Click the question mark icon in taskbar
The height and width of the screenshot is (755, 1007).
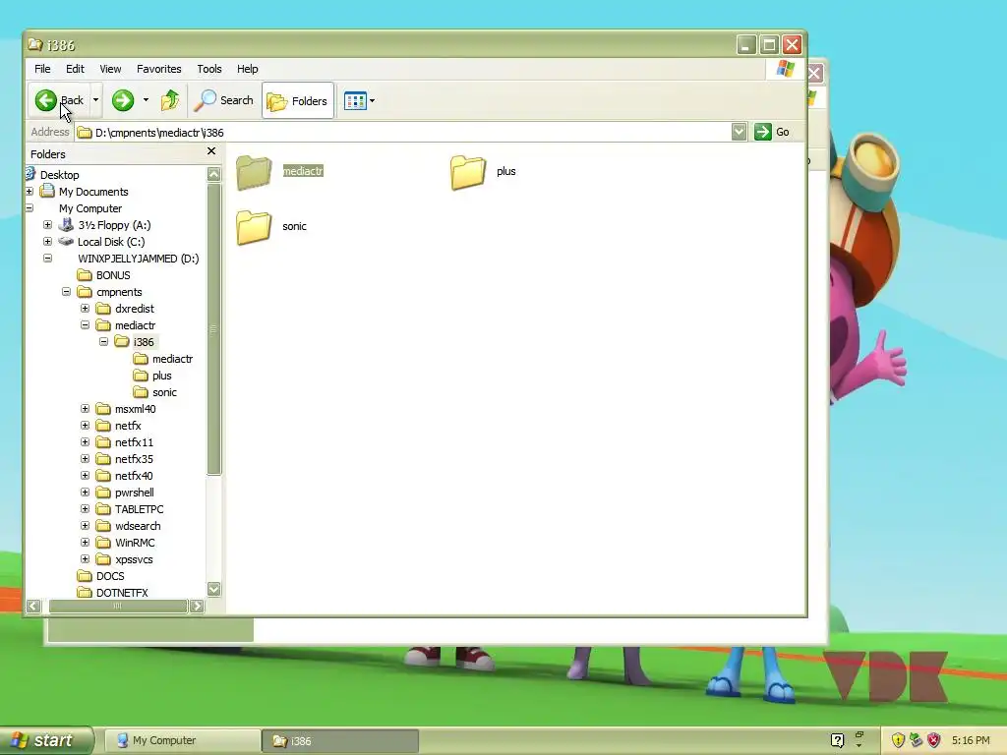(x=837, y=740)
